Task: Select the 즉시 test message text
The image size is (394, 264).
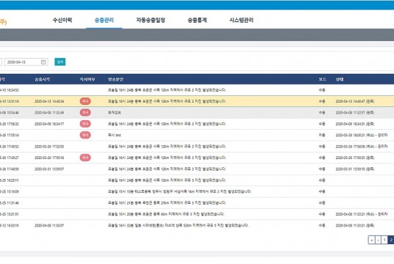Action: pos(114,135)
